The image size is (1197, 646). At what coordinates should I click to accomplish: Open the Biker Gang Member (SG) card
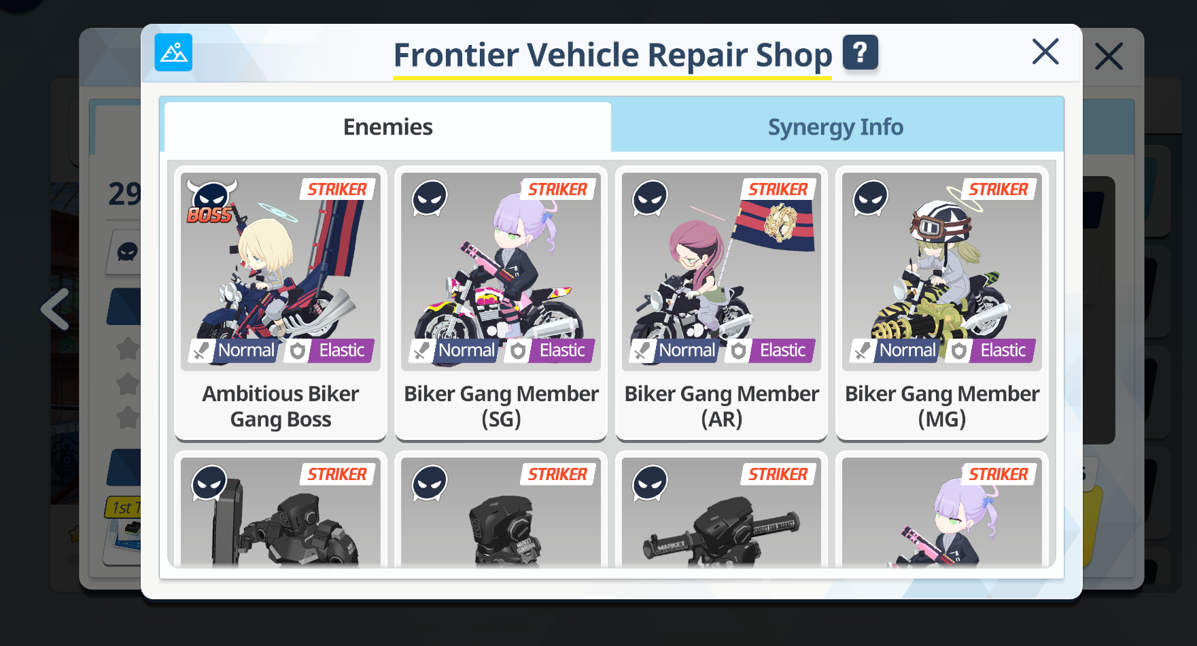pos(501,303)
